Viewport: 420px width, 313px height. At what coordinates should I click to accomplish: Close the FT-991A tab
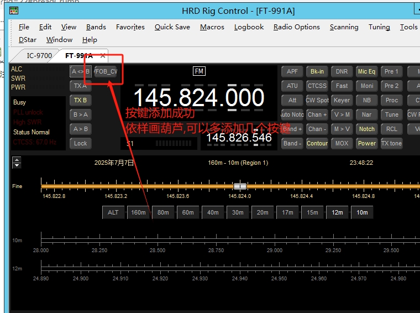coord(103,56)
